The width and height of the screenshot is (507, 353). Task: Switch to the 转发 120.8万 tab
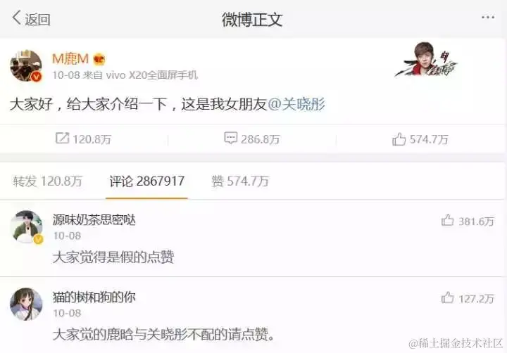[x=48, y=181]
